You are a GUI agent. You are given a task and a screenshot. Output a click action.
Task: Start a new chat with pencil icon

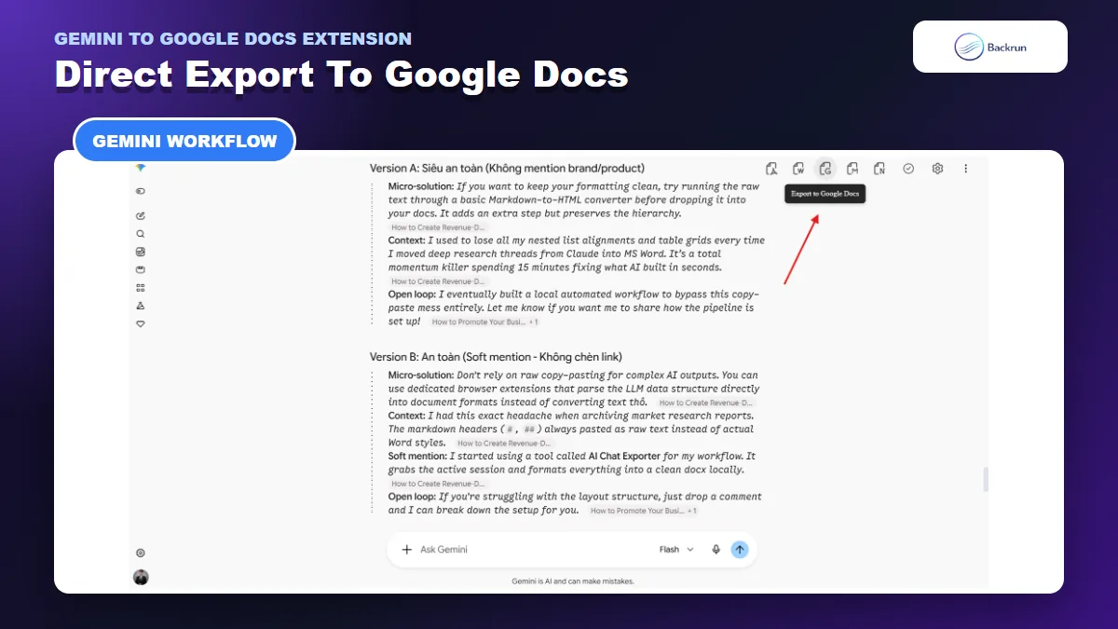pyautogui.click(x=141, y=215)
